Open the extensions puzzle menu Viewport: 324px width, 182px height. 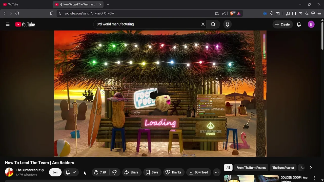[x=271, y=13]
